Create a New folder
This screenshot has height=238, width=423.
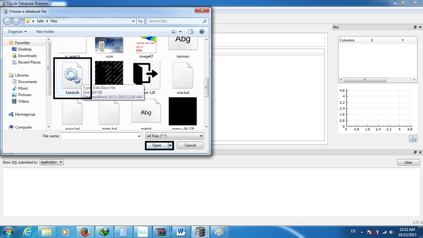click(x=45, y=32)
